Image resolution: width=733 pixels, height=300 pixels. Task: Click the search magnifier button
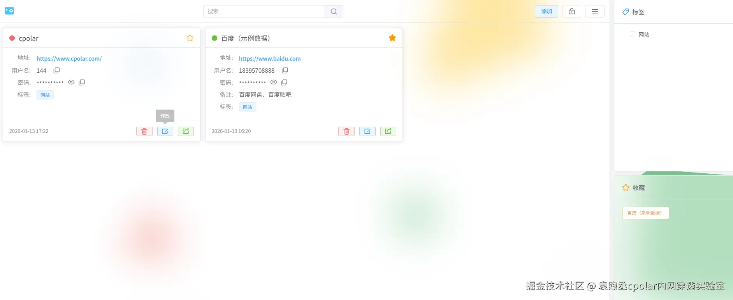click(334, 11)
